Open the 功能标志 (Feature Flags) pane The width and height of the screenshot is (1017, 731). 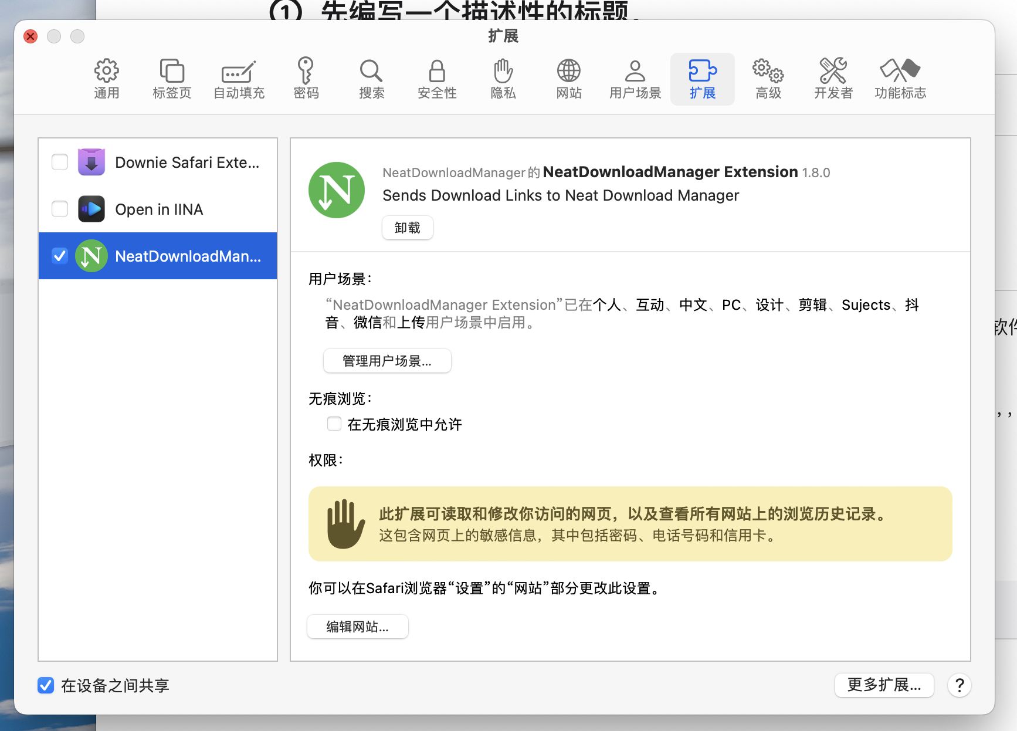[x=900, y=79]
